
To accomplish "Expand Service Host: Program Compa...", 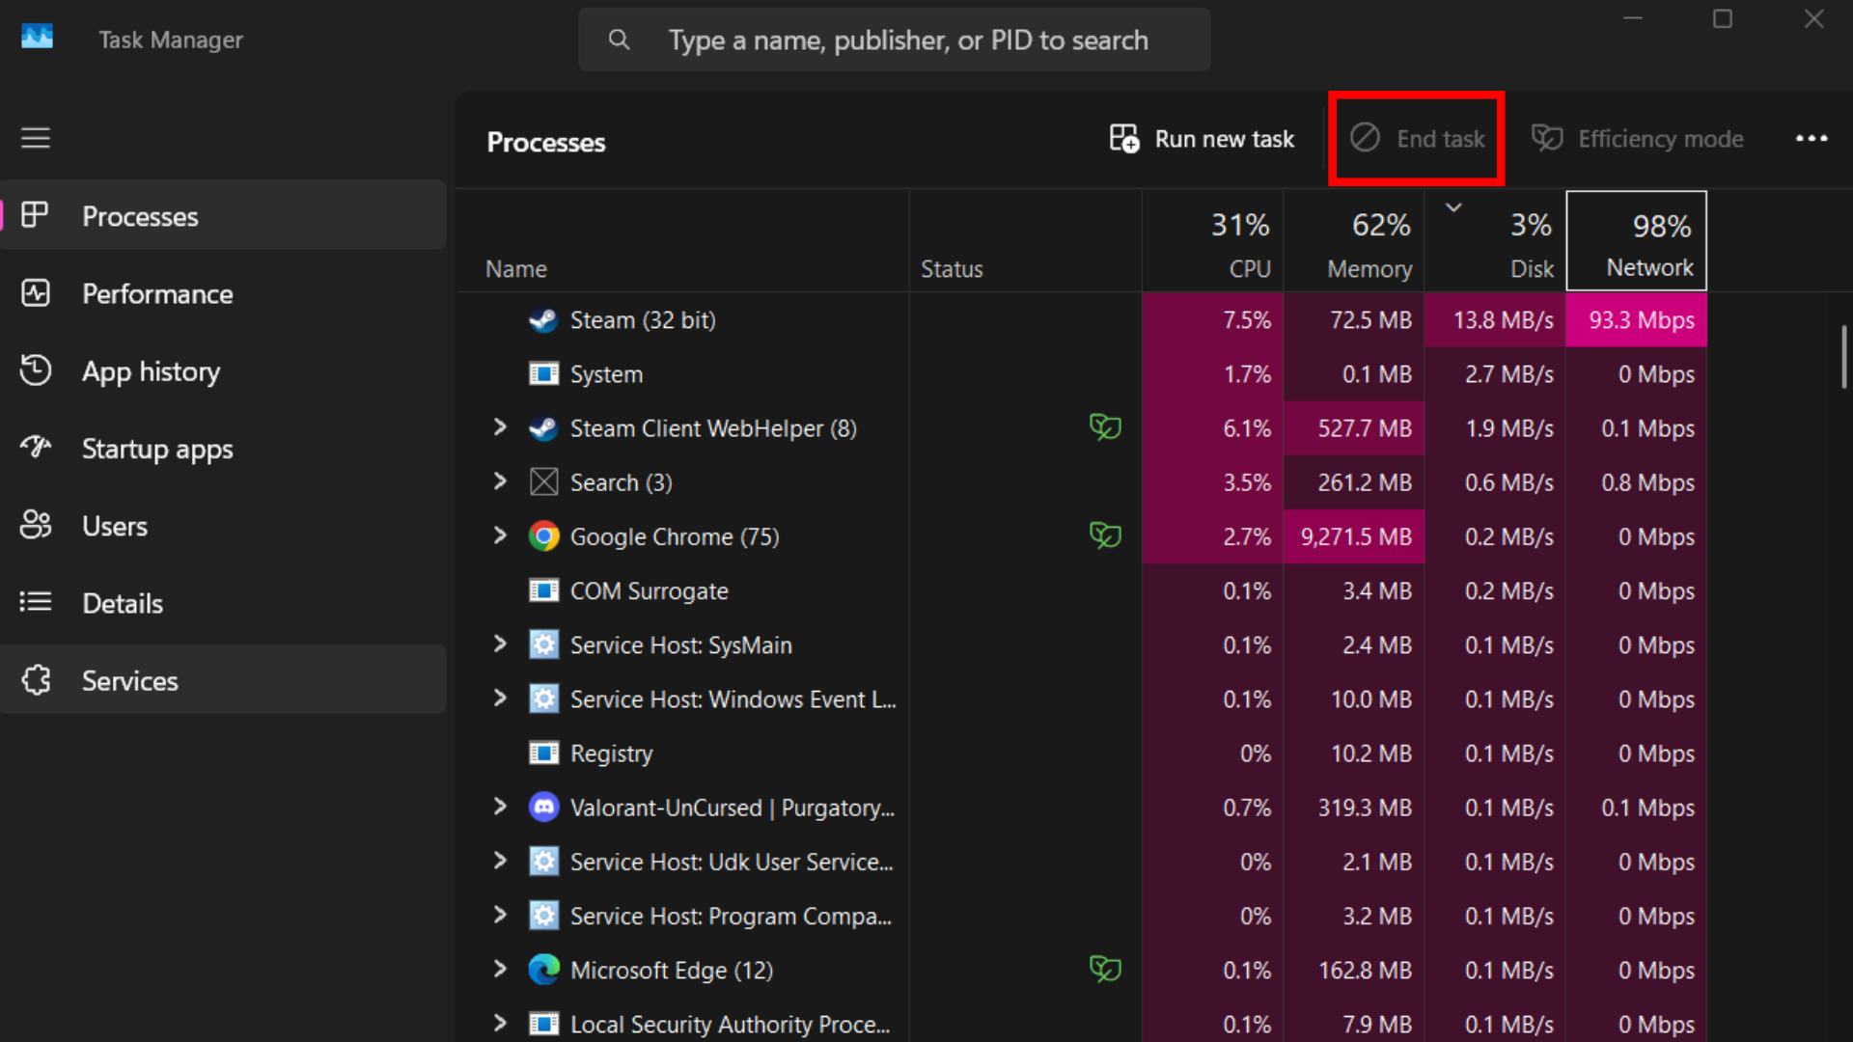I will (x=500, y=914).
